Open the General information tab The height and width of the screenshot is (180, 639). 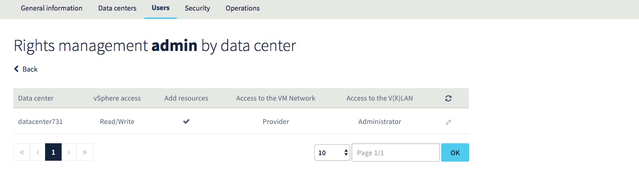tap(52, 8)
